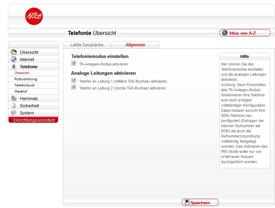Viewport: 275px width, 208px height.
Task: Switch to the Letzte Gespräche tab
Action: [x=87, y=45]
